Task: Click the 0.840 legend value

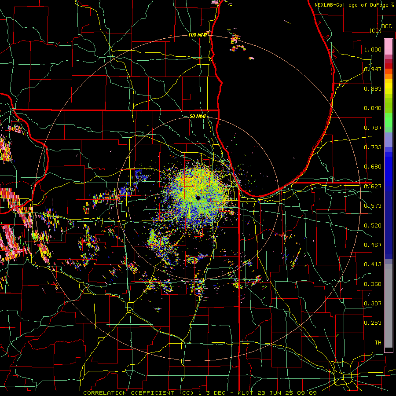Action: (x=373, y=108)
